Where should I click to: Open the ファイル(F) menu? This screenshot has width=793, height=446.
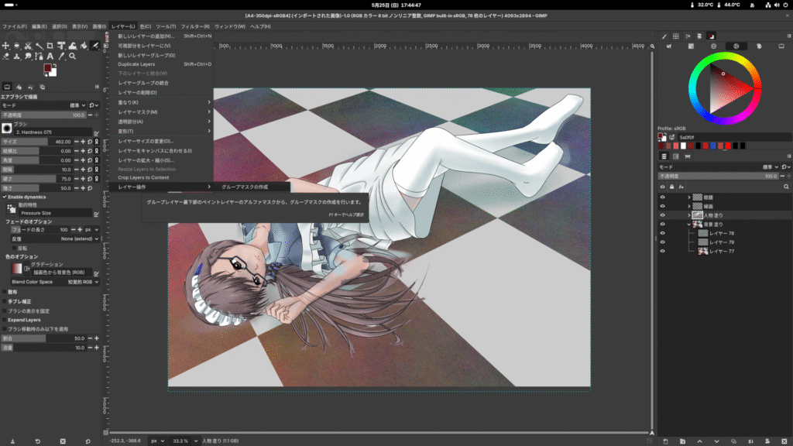click(15, 26)
